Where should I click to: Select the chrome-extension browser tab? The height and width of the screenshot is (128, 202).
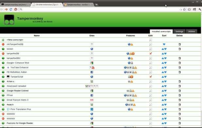pos(47,5)
